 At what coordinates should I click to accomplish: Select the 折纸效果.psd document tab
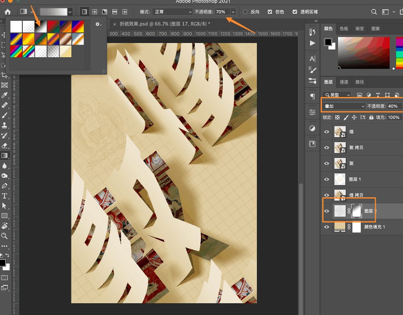coord(165,24)
